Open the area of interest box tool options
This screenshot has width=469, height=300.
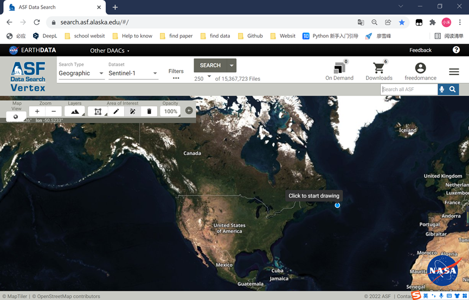coord(98,111)
